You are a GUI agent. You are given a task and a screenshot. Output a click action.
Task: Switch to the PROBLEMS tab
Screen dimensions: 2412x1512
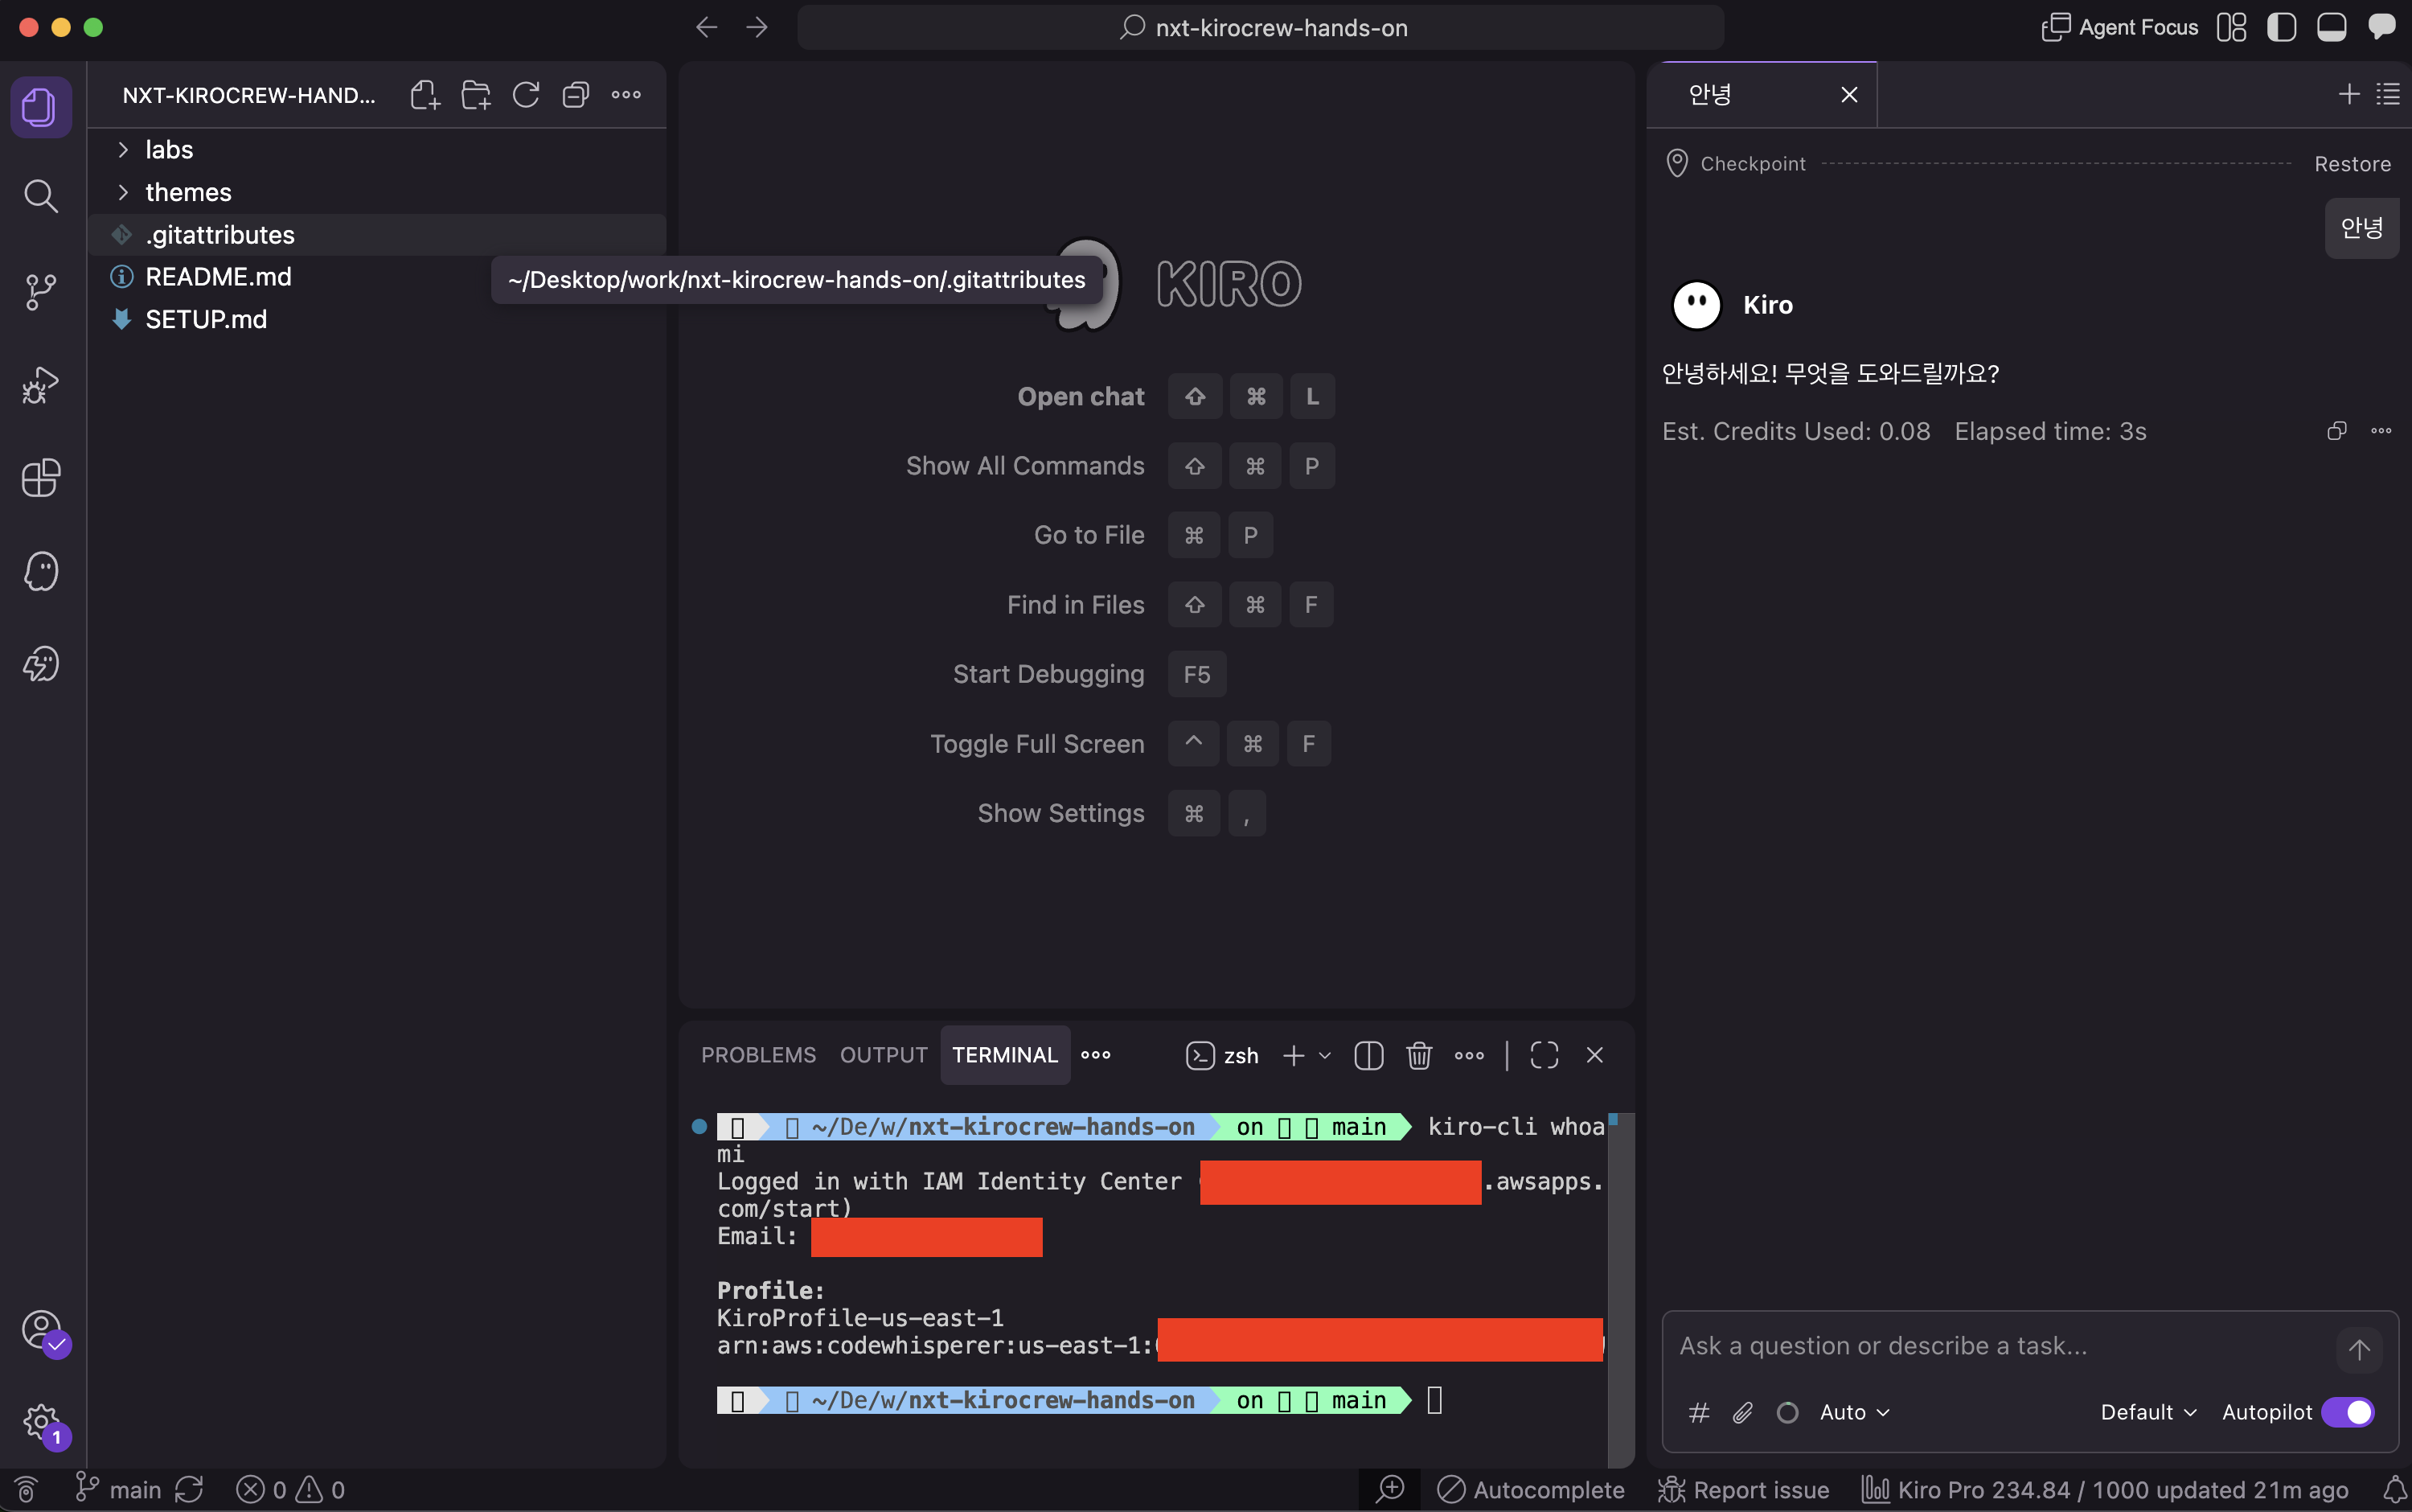[757, 1055]
